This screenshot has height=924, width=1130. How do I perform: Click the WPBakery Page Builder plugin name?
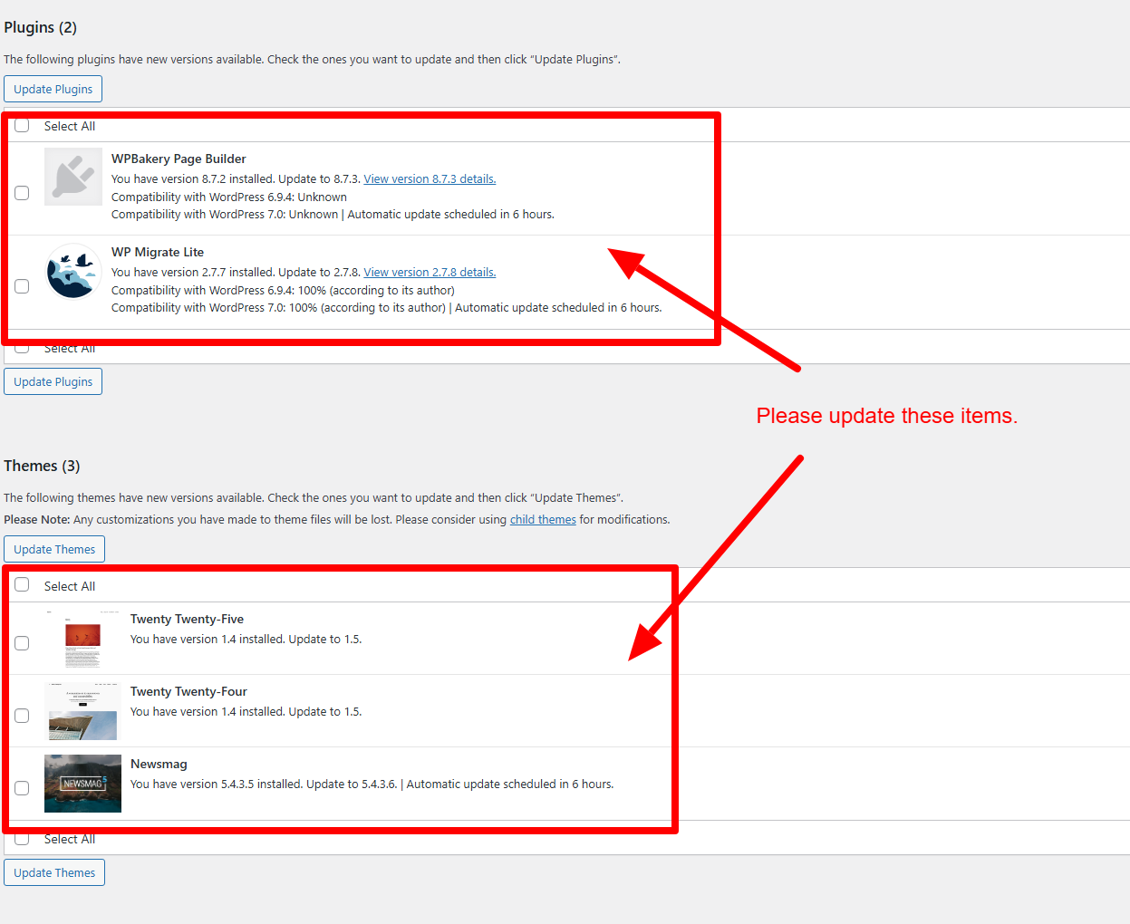[179, 159]
